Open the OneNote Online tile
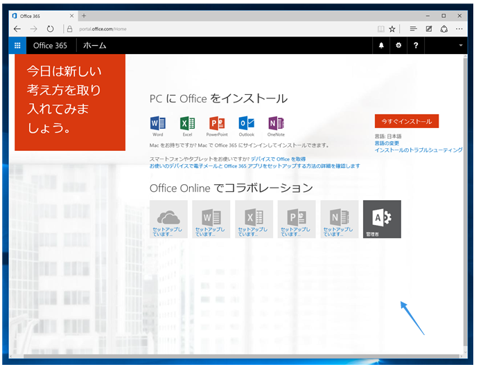Image resolution: width=492 pixels, height=369 pixels. point(339,219)
